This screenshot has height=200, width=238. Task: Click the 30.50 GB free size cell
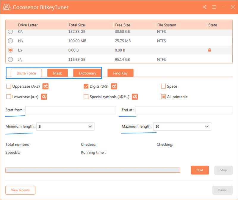pos(122,32)
